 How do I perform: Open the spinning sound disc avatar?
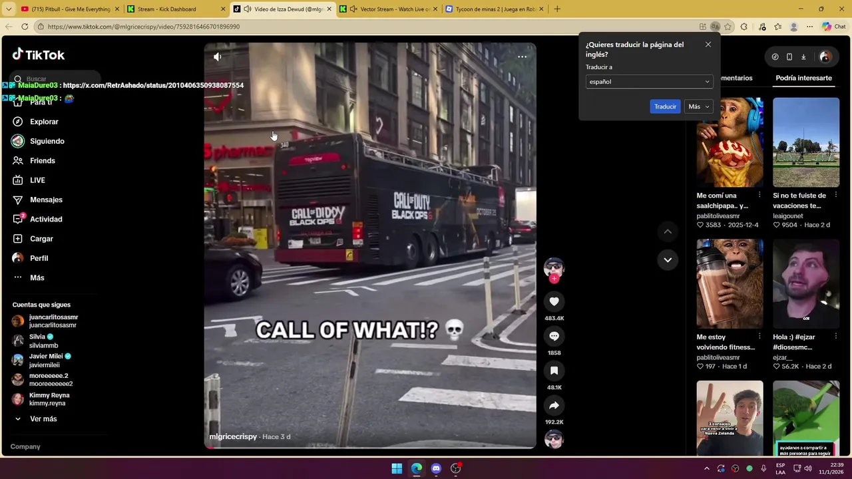pos(554,439)
